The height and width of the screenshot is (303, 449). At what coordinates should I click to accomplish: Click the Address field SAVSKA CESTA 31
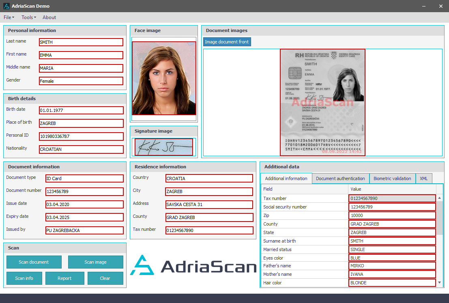209,204
